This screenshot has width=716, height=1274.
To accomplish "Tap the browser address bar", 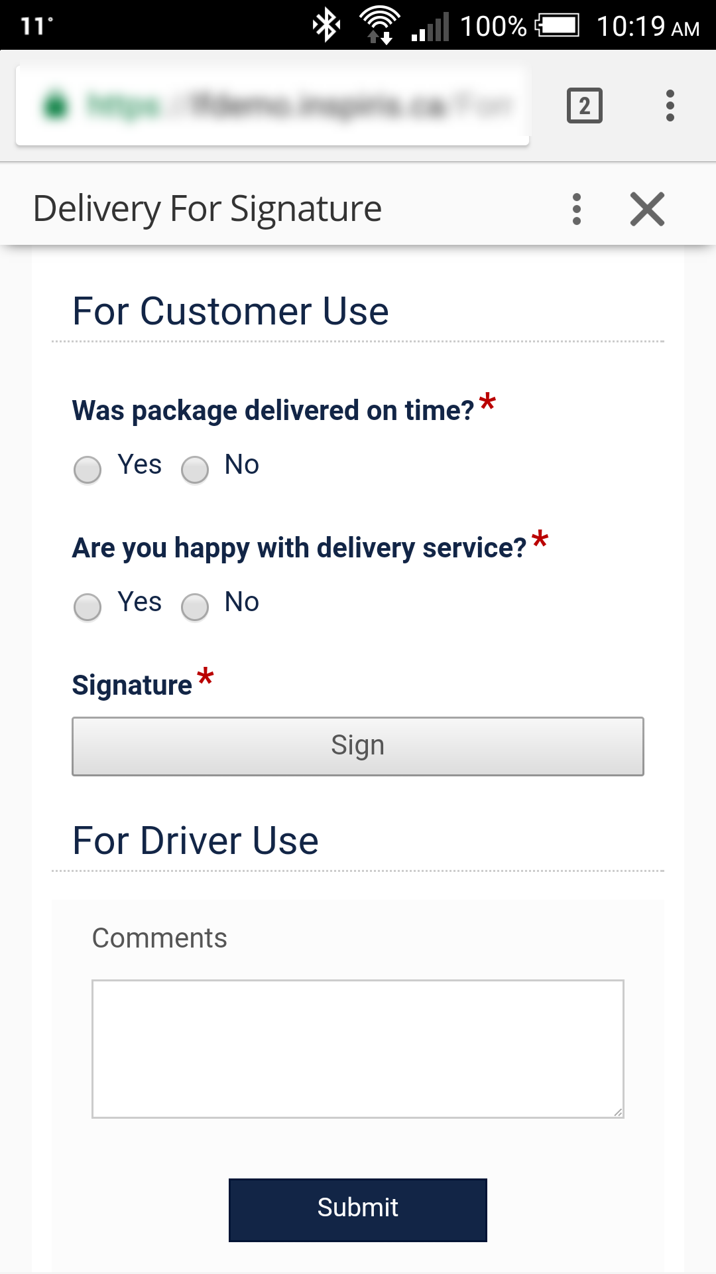I will (298, 106).
